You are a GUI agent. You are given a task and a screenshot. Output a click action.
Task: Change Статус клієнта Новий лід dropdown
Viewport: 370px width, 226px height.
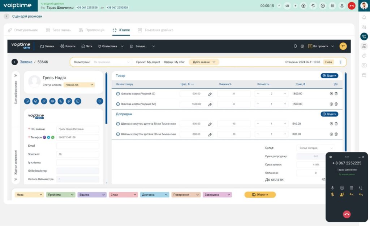coord(79,85)
